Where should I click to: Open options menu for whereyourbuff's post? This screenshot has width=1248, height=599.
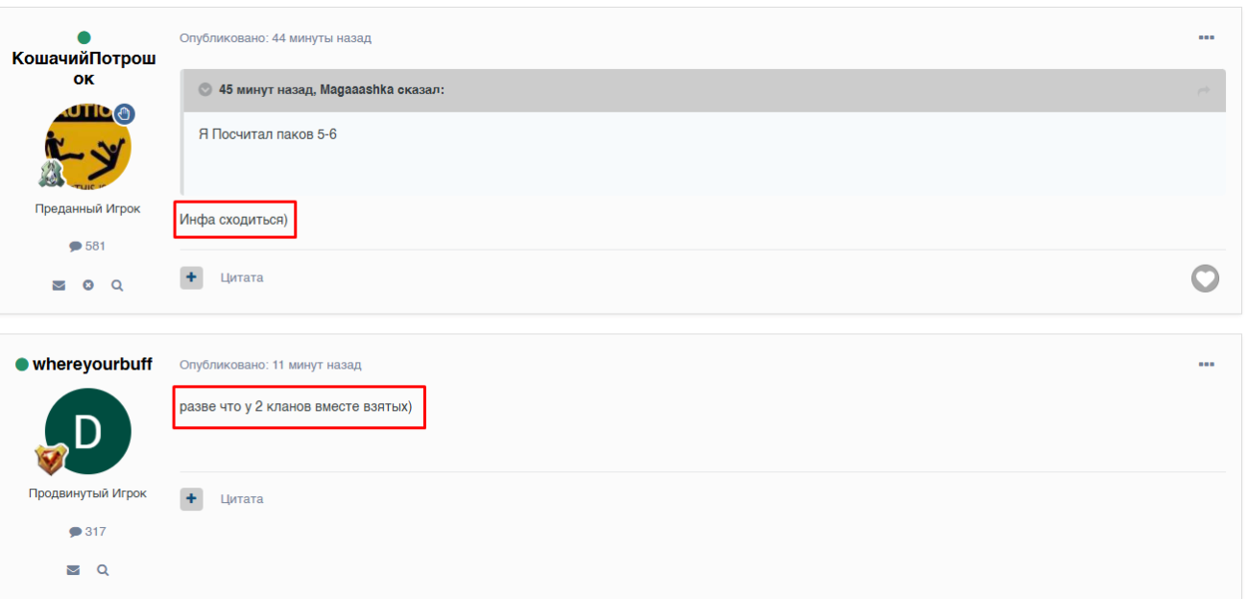tap(1206, 365)
